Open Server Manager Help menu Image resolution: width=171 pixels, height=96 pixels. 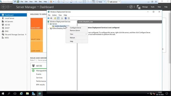[166, 7]
